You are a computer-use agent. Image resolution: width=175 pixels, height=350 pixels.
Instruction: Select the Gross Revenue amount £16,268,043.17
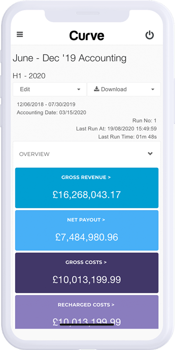point(87,195)
